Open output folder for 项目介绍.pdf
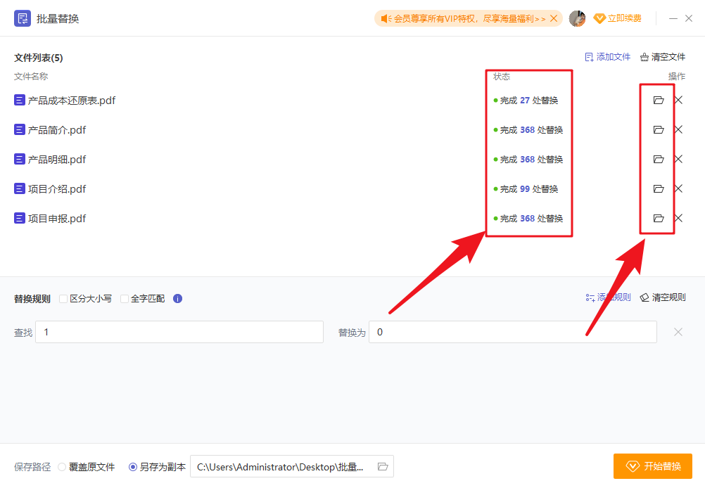The width and height of the screenshot is (705, 488). coord(657,188)
